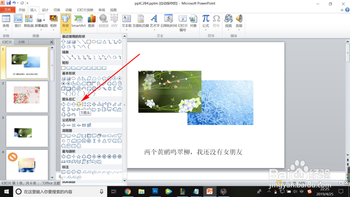The image size is (350, 197).
Task: Switch to the 设计 (Design) tab
Action: coord(45,10)
